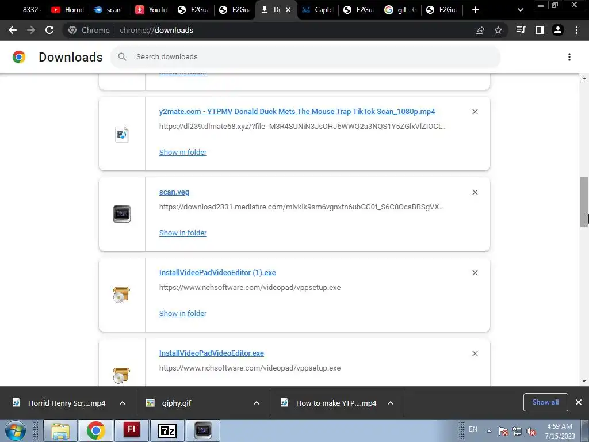Bookmark this page with the star icon
The image size is (589, 442).
pyautogui.click(x=498, y=30)
